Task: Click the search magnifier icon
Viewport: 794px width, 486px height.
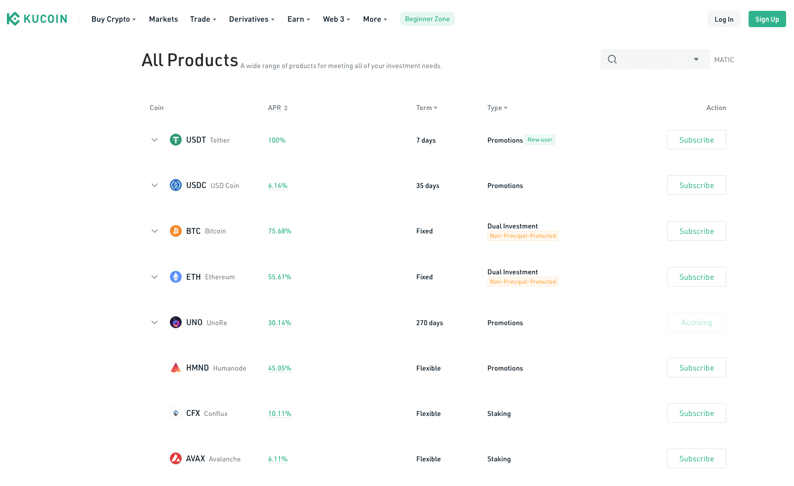Action: coord(612,59)
